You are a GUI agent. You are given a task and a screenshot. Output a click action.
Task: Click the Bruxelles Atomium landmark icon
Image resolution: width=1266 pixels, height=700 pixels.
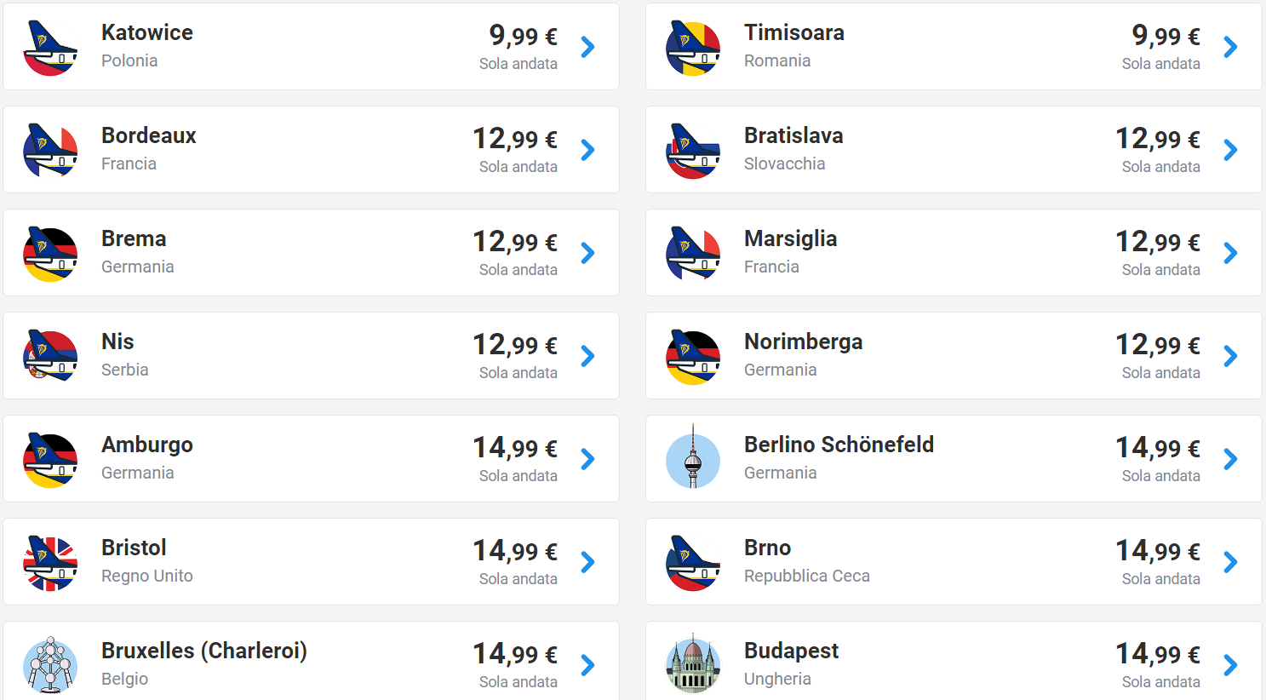tap(50, 665)
